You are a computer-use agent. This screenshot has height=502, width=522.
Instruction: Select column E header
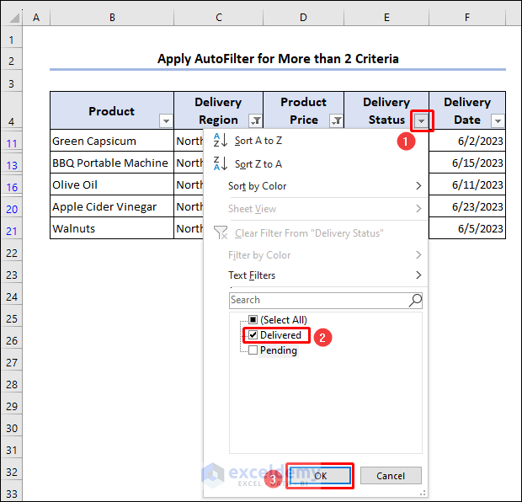(x=386, y=18)
